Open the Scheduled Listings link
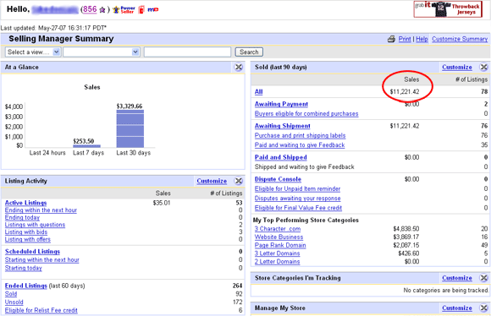This screenshot has width=491, height=316. pos(32,252)
